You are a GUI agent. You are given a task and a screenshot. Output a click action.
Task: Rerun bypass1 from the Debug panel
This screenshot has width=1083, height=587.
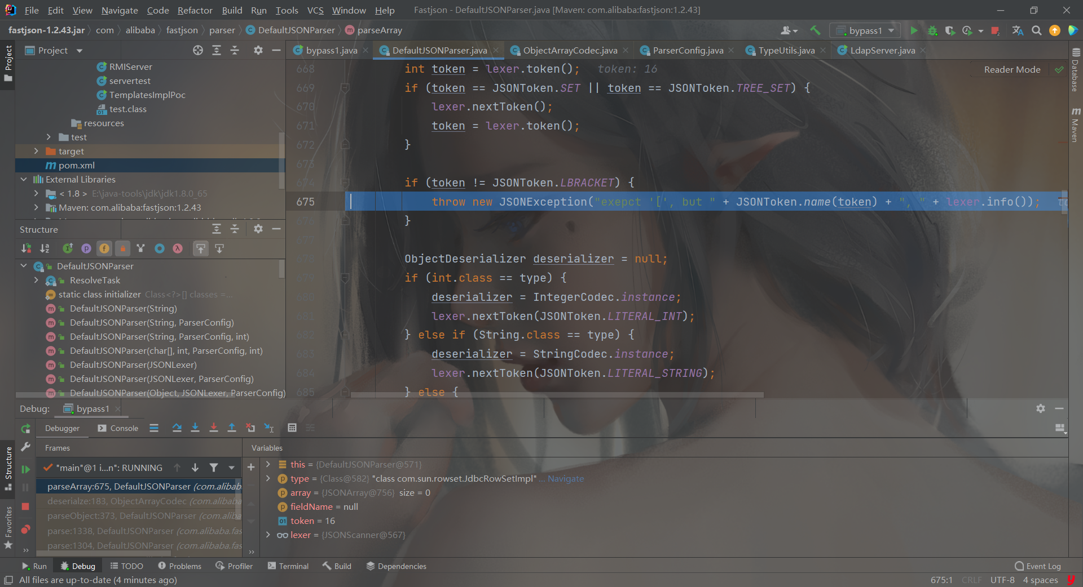[x=25, y=429]
